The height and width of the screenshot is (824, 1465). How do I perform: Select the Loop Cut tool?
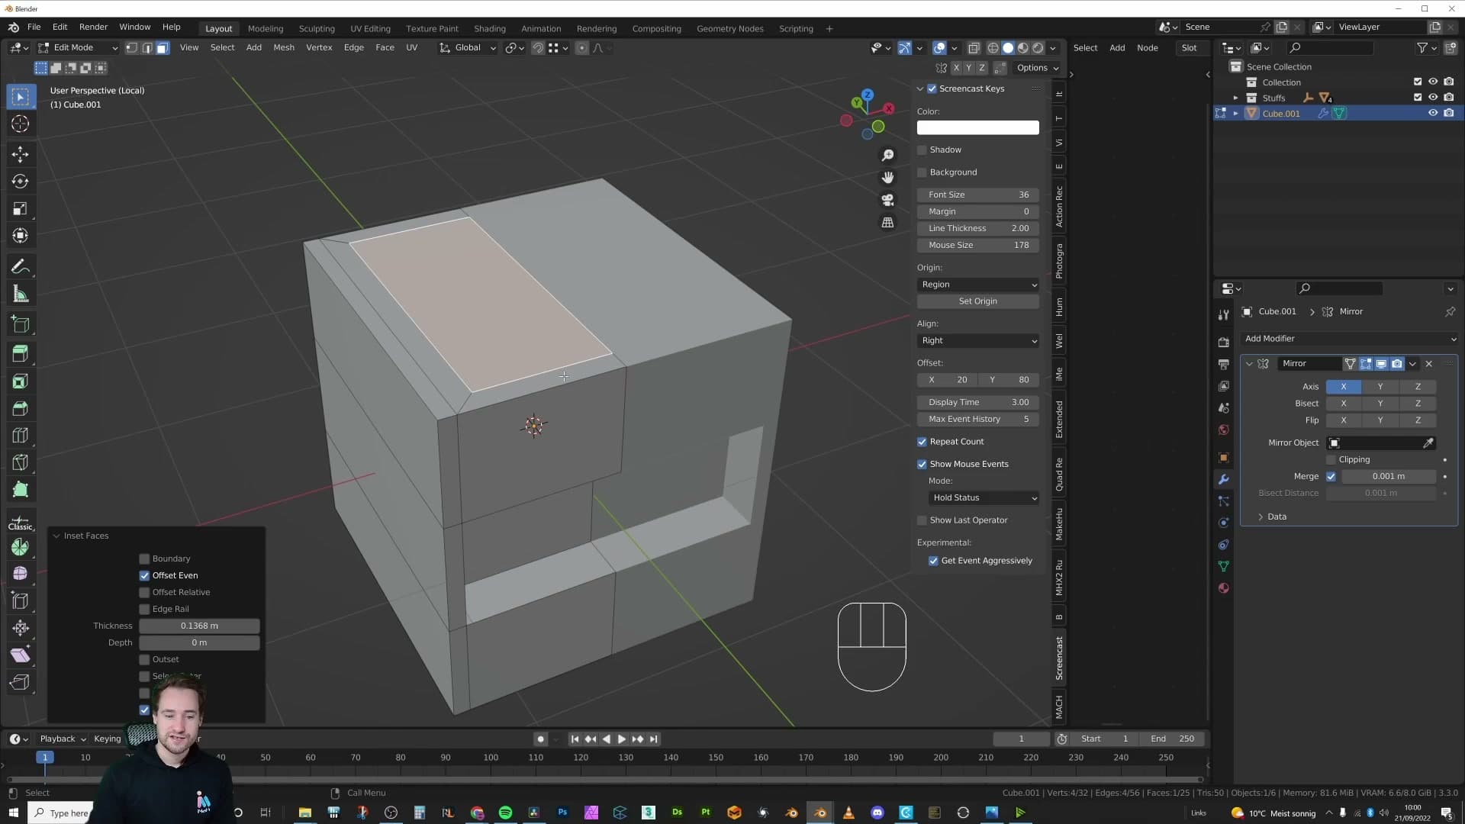pyautogui.click(x=21, y=436)
